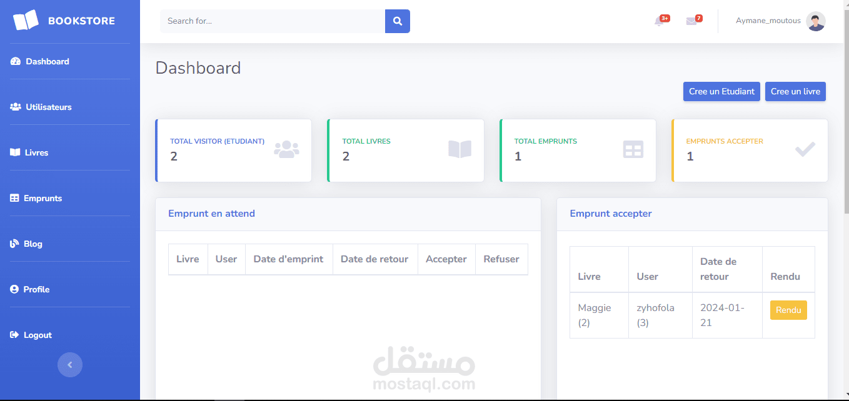Viewport: 849px width, 401px height.
Task: Click the checkmark icon on Emprunts Accepter card
Action: [805, 149]
